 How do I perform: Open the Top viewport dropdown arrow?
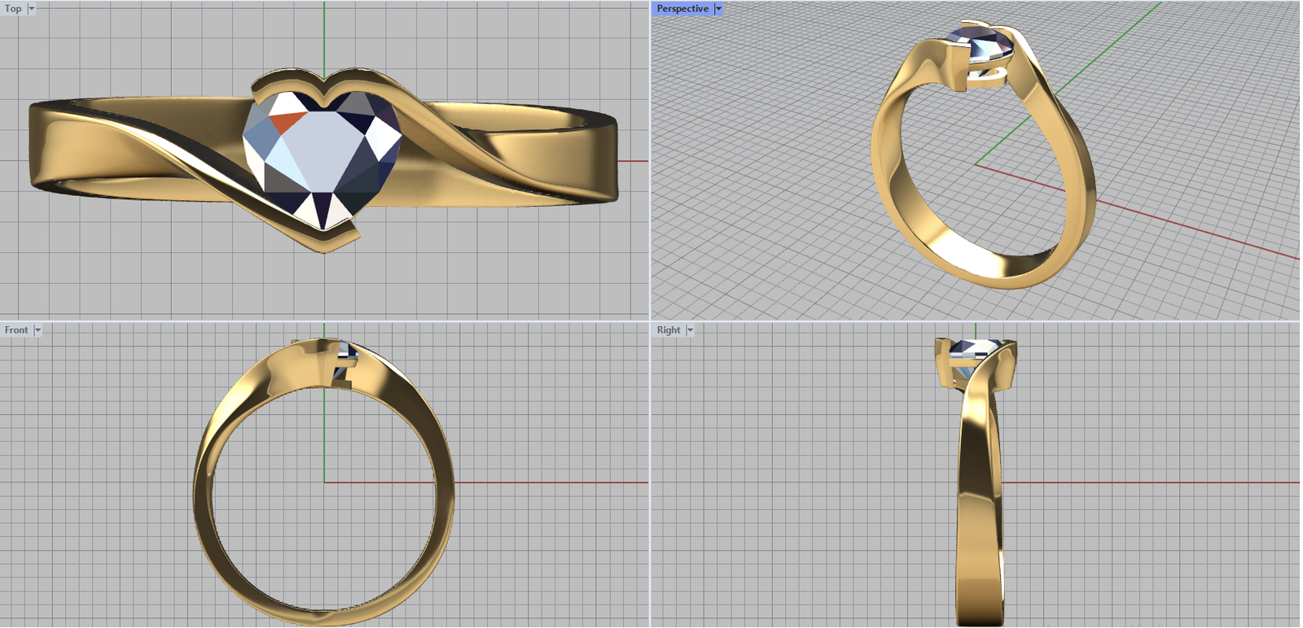tap(32, 9)
